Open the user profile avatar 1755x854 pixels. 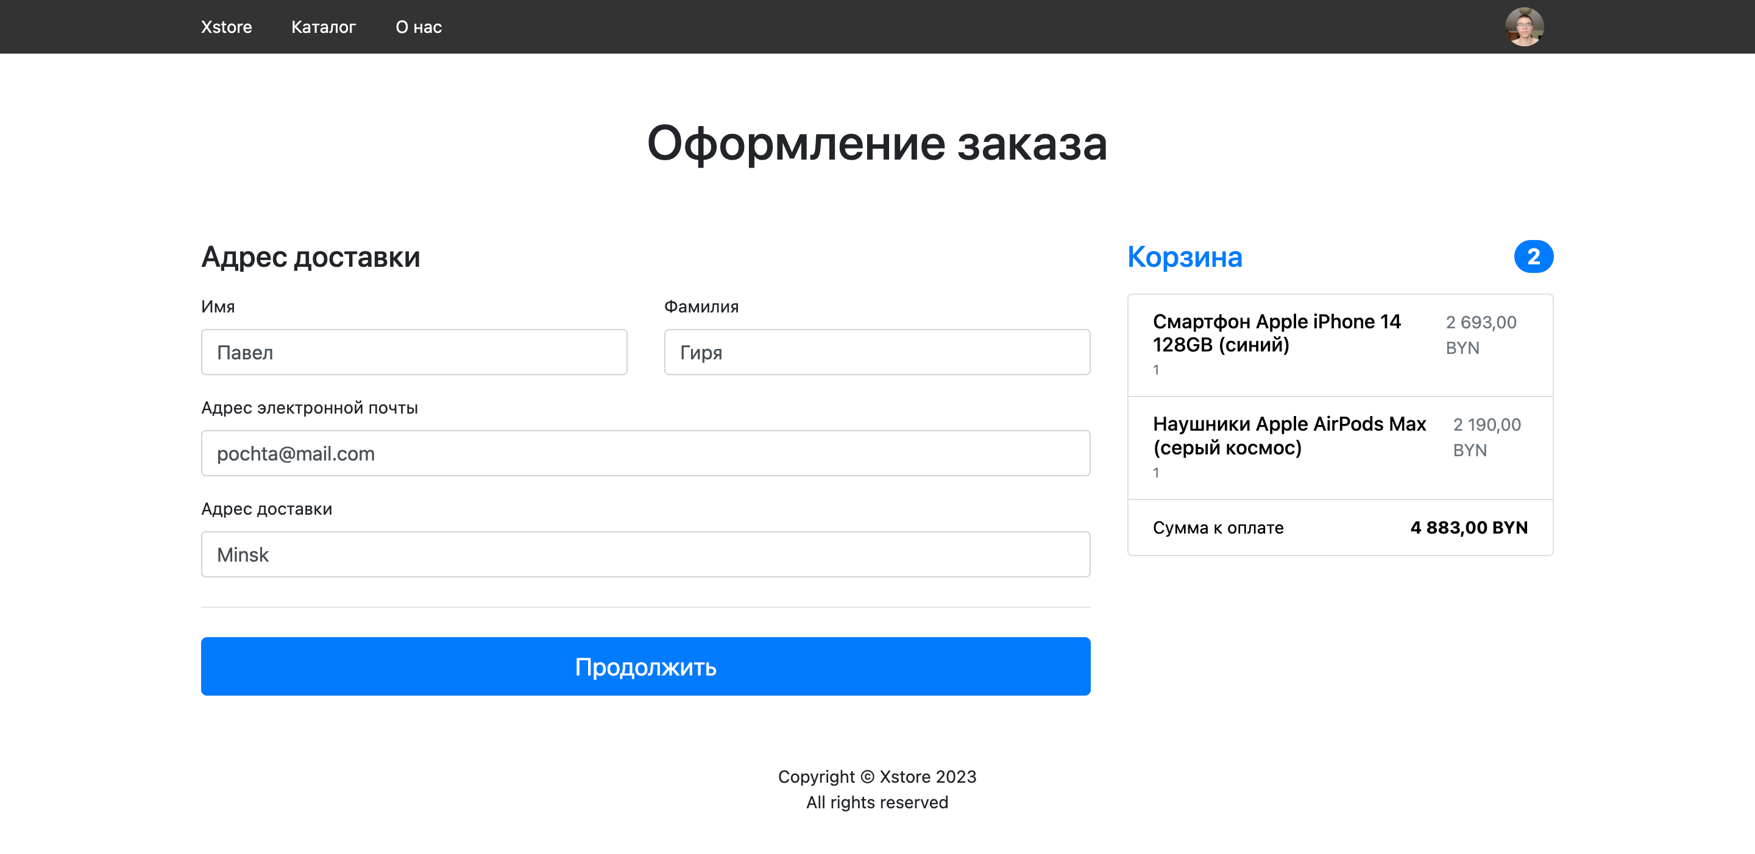coord(1524,27)
